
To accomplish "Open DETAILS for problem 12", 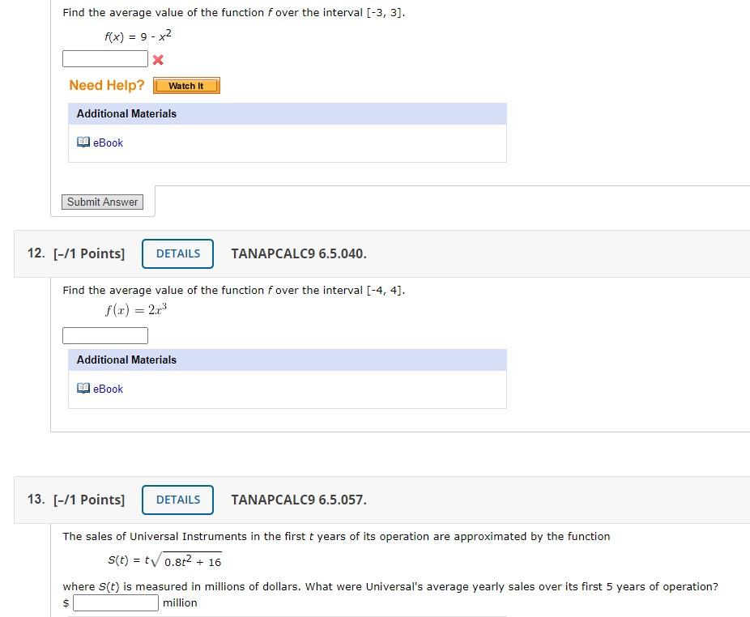I will coord(177,253).
